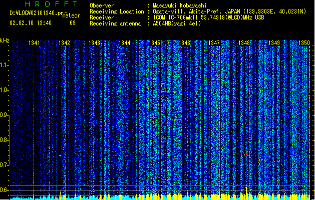Click the meteor count value 69

pos(73,23)
